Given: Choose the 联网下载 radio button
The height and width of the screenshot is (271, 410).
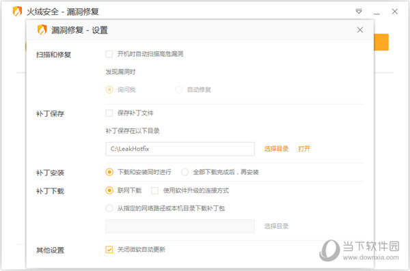Looking at the screenshot, I should pos(109,190).
